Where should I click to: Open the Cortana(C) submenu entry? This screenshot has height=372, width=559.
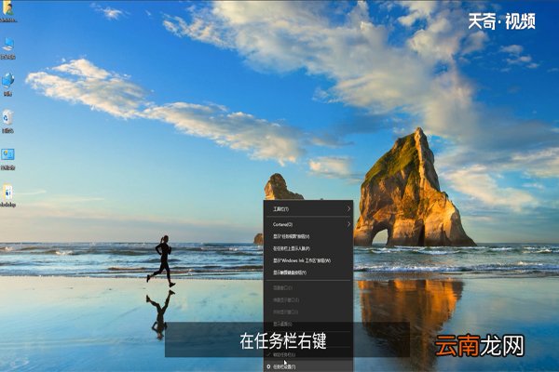(x=308, y=224)
